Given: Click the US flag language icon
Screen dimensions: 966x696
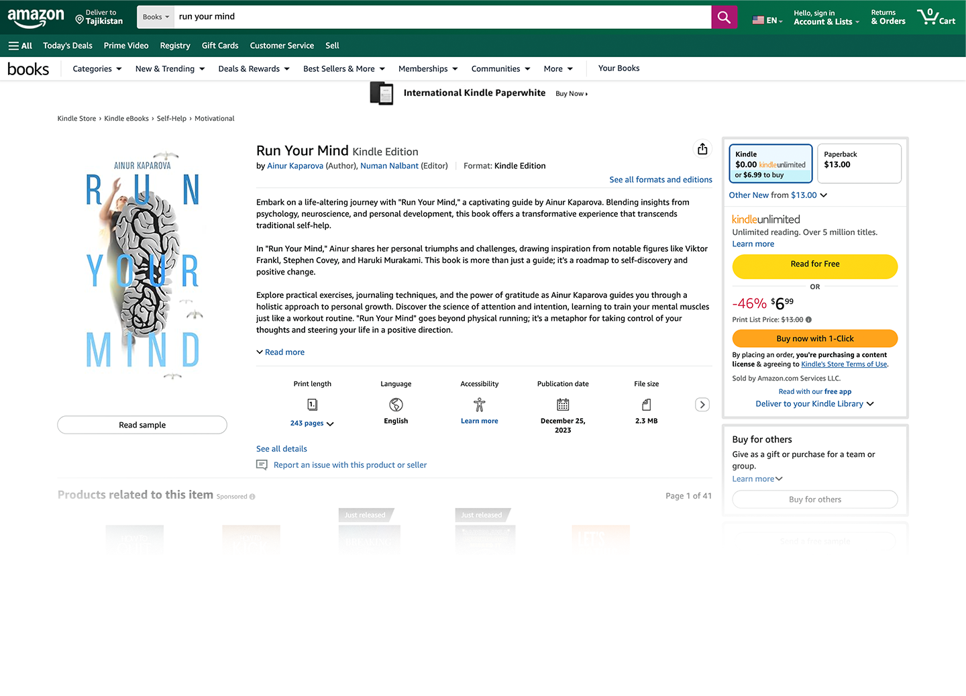Looking at the screenshot, I should (x=758, y=20).
